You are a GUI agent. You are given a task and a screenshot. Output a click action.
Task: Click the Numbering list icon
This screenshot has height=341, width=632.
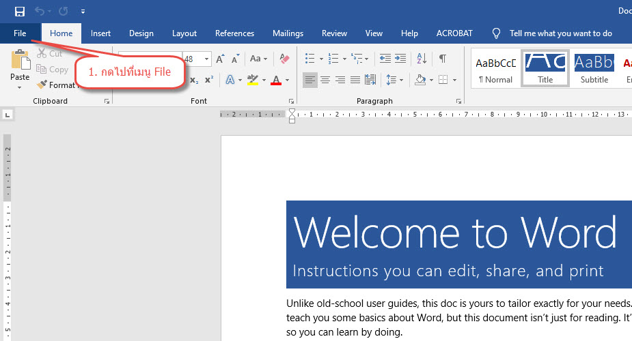[x=333, y=58]
